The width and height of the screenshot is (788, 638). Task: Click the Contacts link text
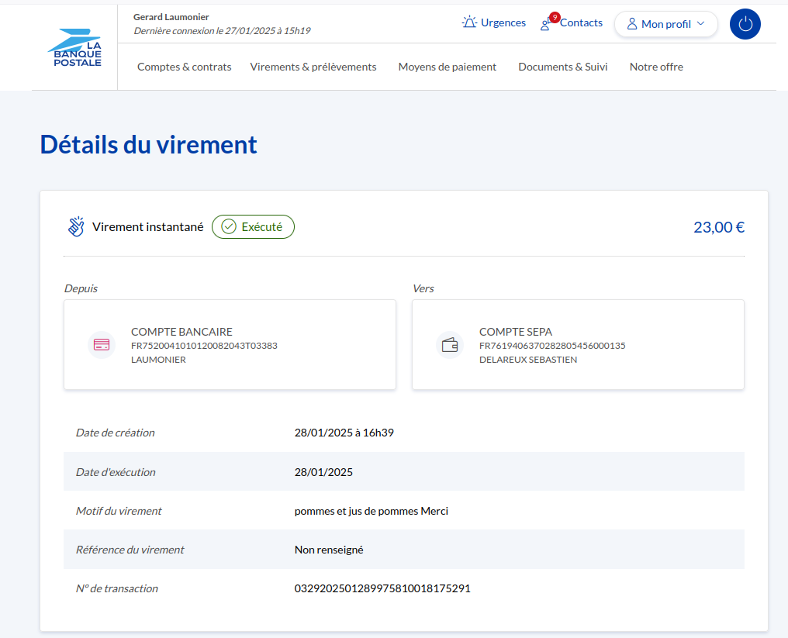[x=581, y=22]
